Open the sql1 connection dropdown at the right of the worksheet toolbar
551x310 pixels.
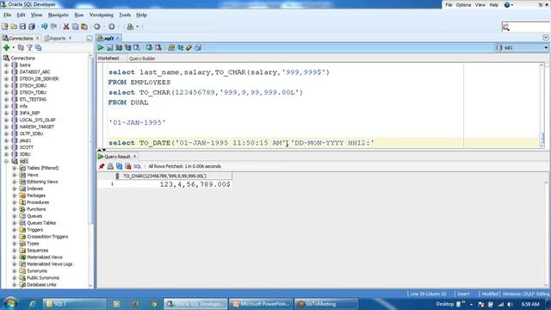coord(546,47)
